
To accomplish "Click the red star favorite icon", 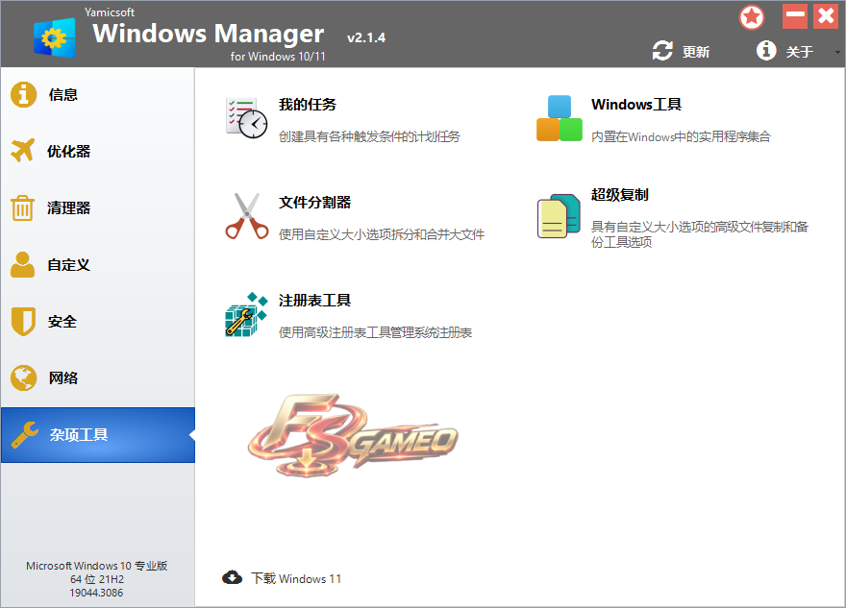I will 752,17.
